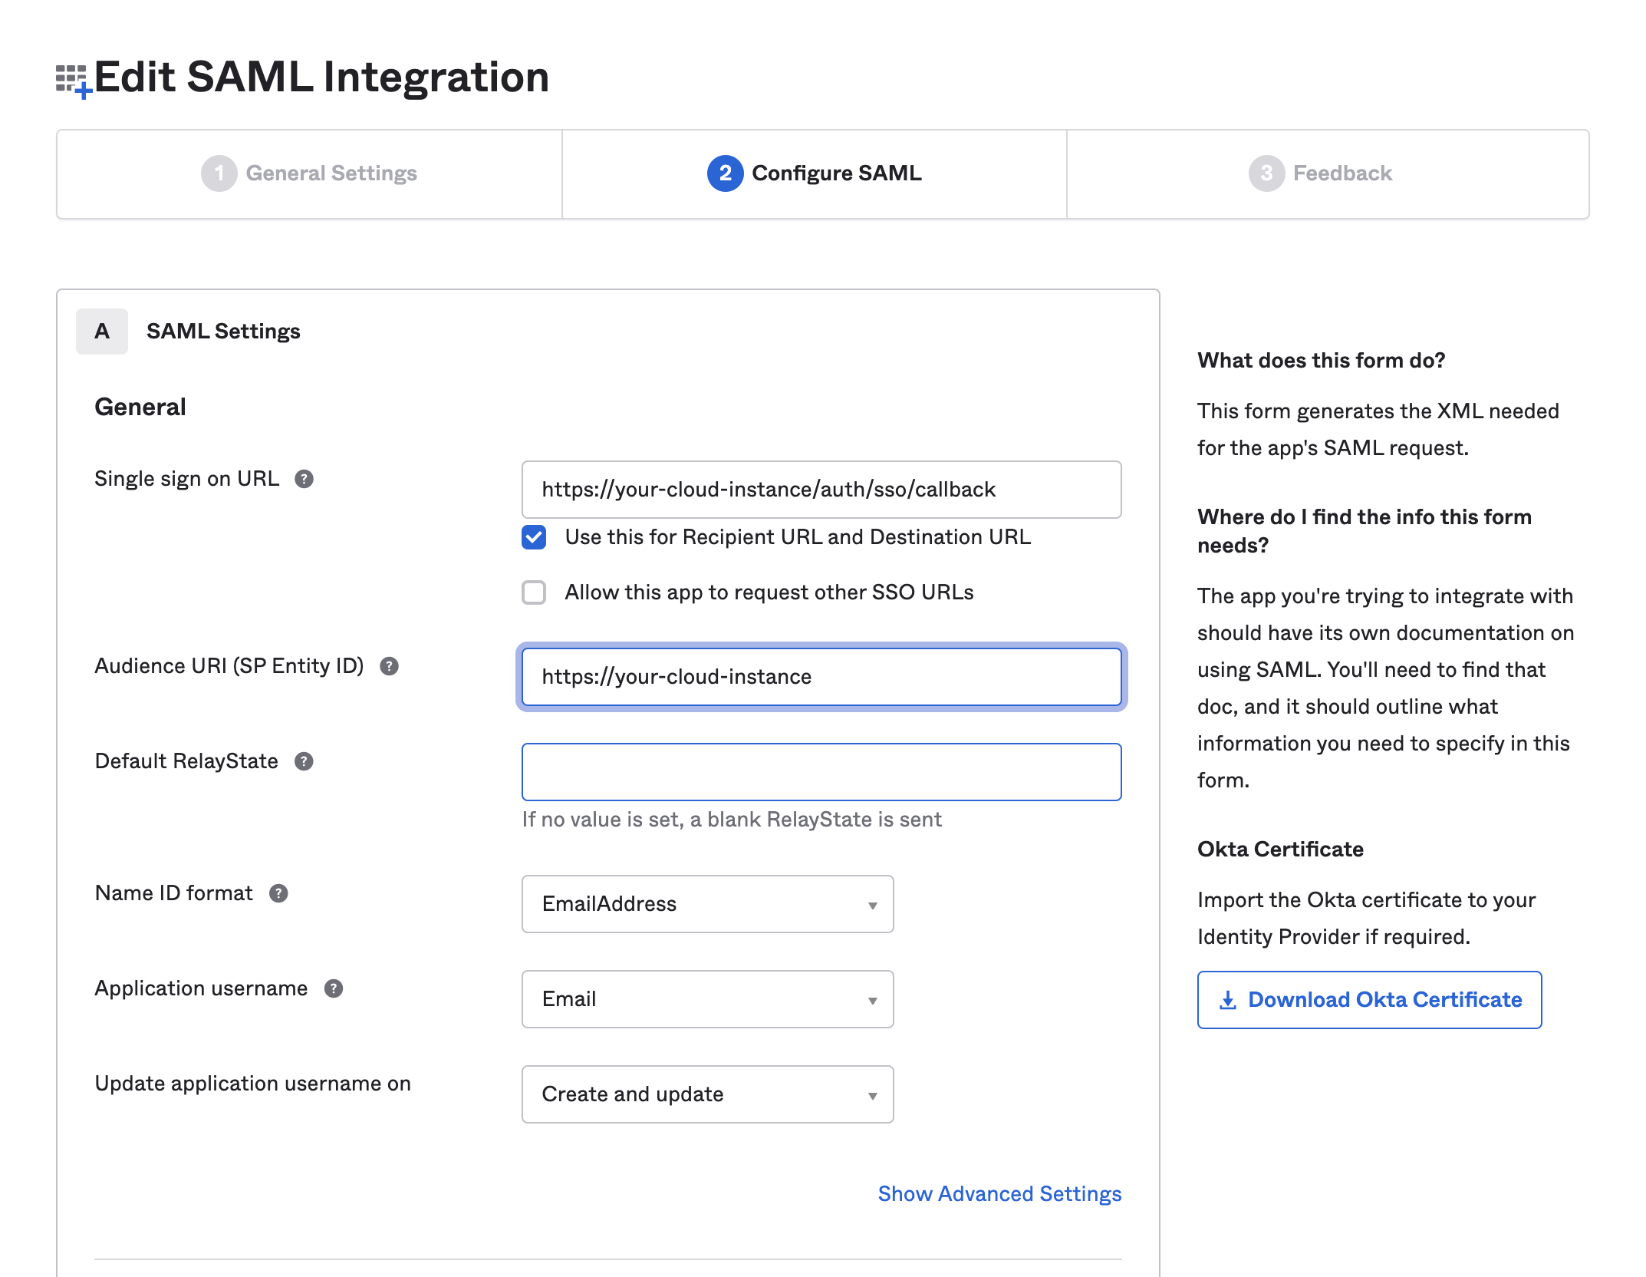Viewport: 1646px width, 1277px height.
Task: Click Show Advanced Settings link
Action: coord(999,1194)
